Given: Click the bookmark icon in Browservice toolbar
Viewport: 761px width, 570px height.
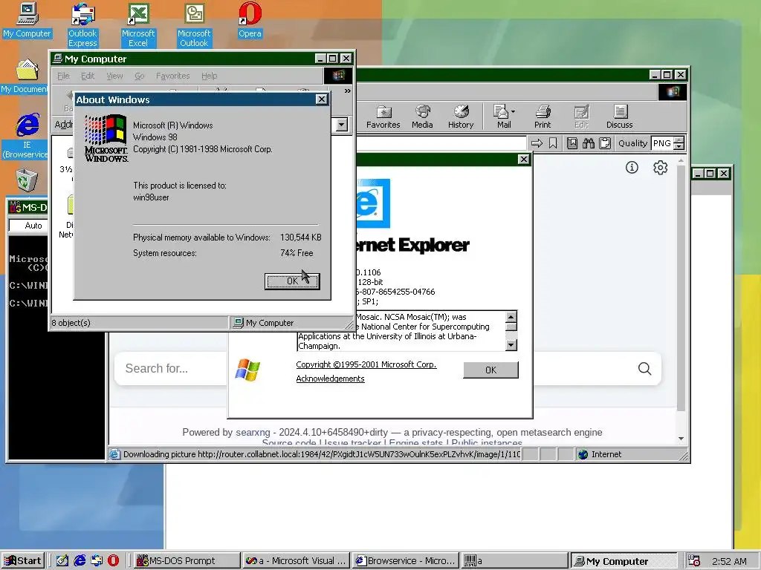Looking at the screenshot, I should pos(553,143).
